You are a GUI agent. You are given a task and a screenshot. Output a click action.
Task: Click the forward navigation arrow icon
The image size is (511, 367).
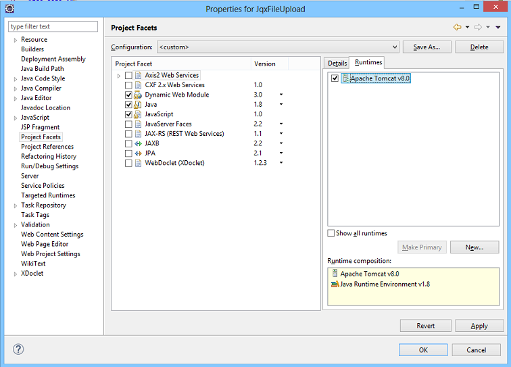pyautogui.click(x=478, y=28)
